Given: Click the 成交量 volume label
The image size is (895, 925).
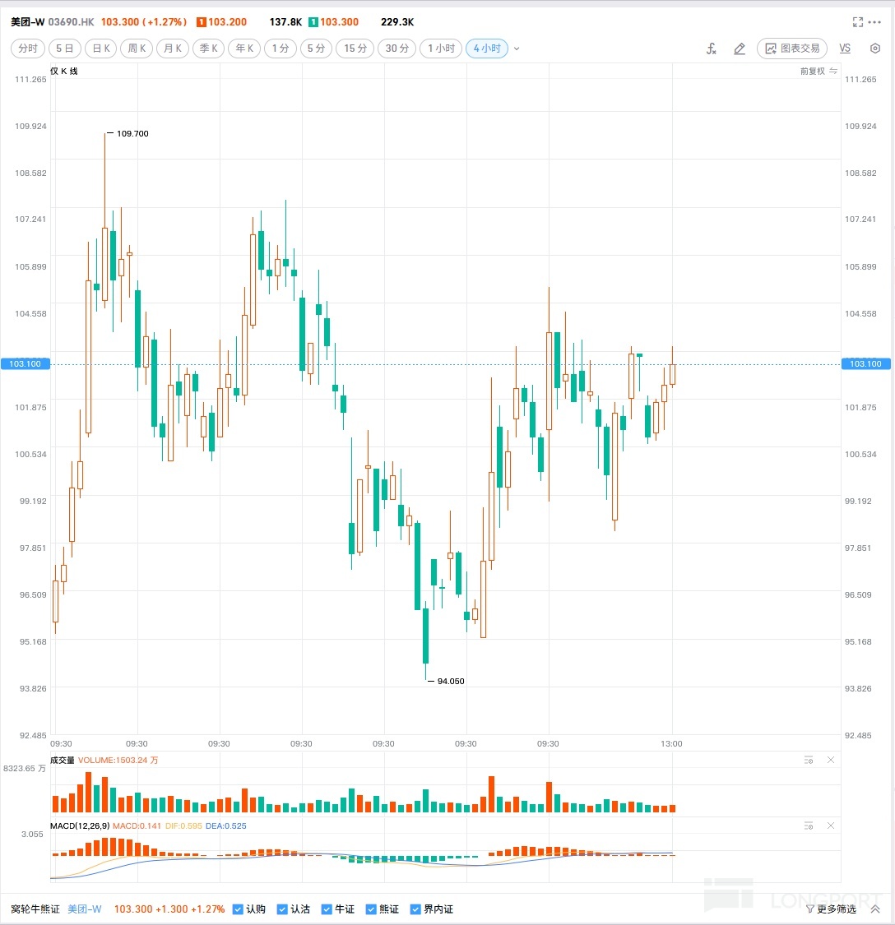Looking at the screenshot, I should pyautogui.click(x=62, y=760).
